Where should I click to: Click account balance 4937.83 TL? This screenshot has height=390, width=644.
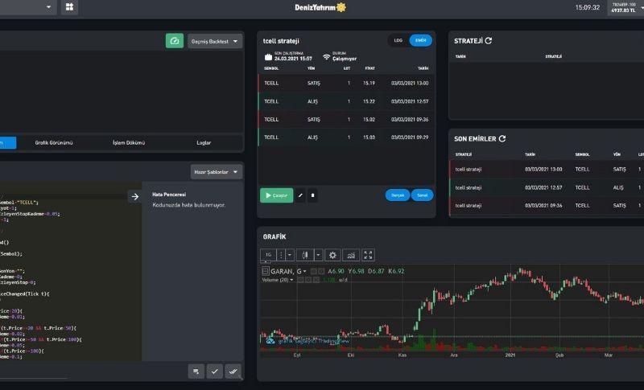[623, 10]
